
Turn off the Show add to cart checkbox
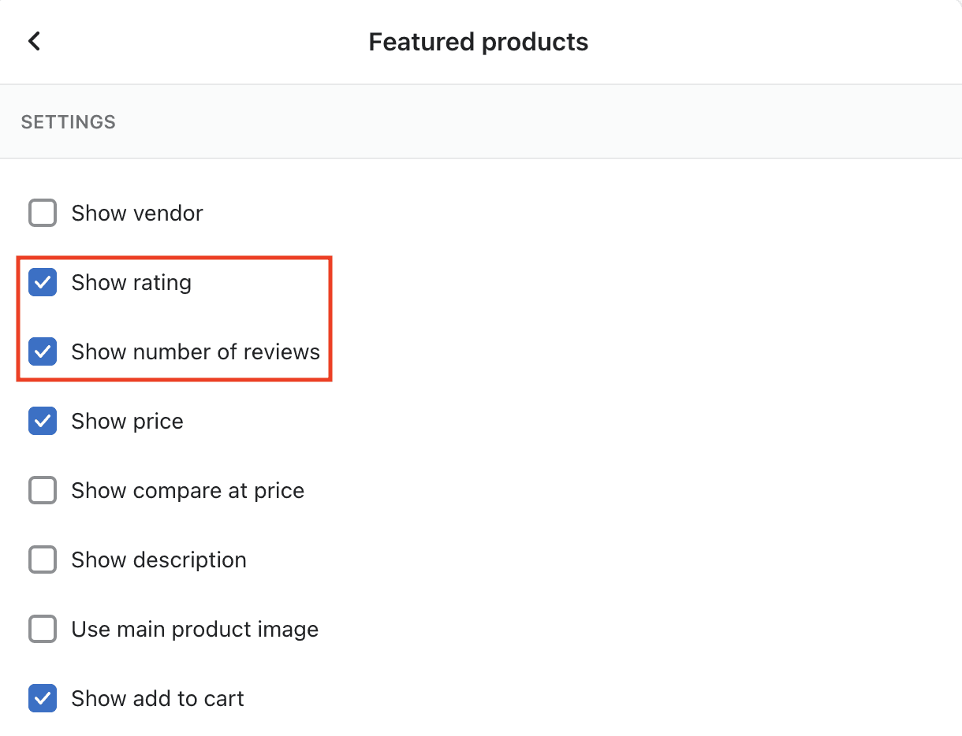point(43,699)
